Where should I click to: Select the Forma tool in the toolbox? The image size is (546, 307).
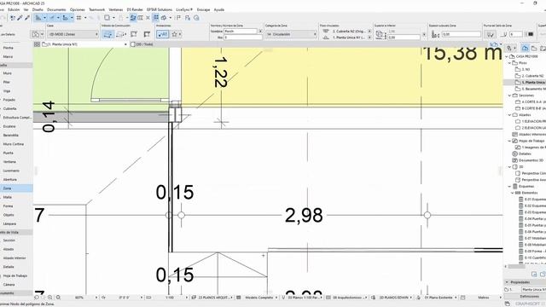tap(8, 206)
